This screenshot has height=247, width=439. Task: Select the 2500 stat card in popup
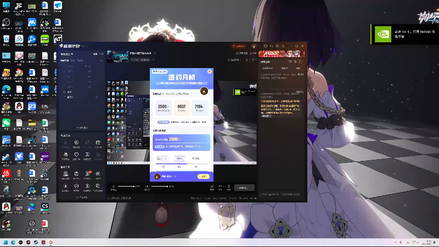tap(164, 108)
